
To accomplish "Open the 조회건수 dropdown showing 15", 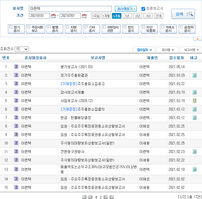I will coord(22,49).
